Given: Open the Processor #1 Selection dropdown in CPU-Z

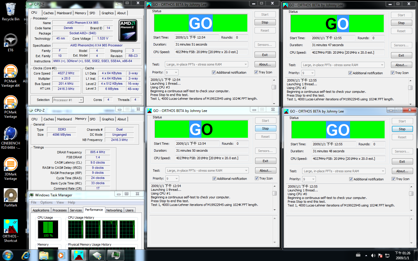Looking at the screenshot, I should click(x=68, y=100).
